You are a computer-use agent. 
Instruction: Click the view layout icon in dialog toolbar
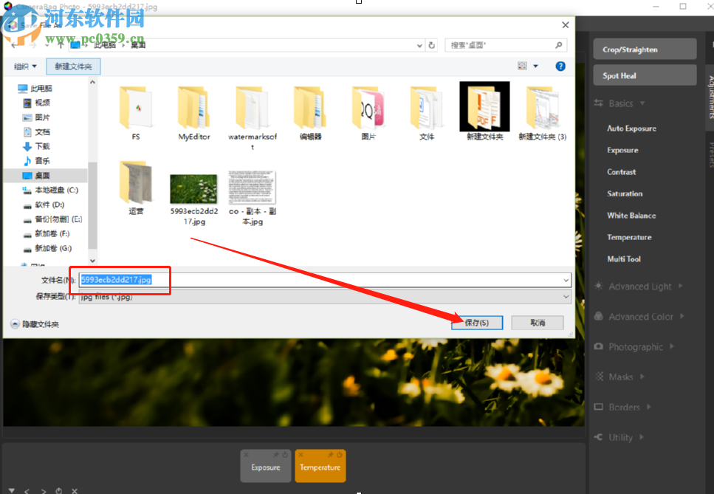click(522, 66)
